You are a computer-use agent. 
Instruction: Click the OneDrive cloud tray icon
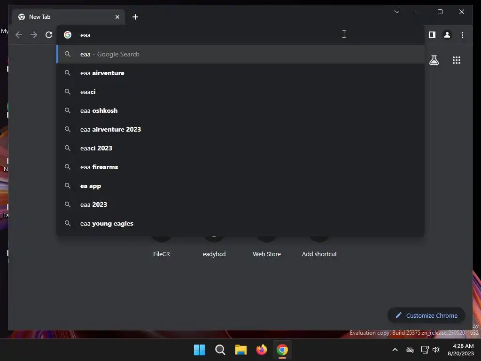pyautogui.click(x=410, y=350)
